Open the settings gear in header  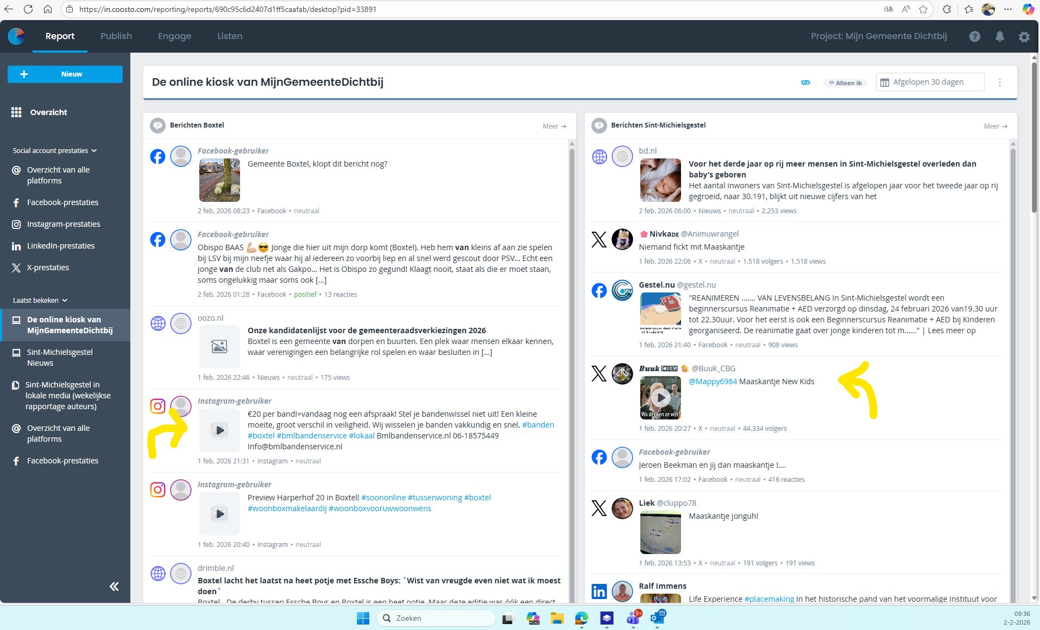click(1024, 37)
